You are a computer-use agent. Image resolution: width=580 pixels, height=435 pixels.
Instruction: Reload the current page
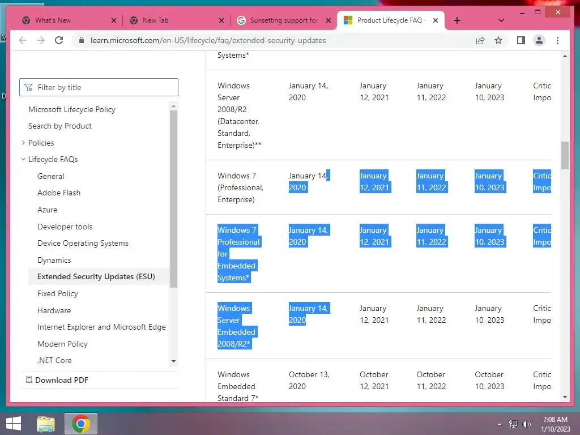click(59, 40)
